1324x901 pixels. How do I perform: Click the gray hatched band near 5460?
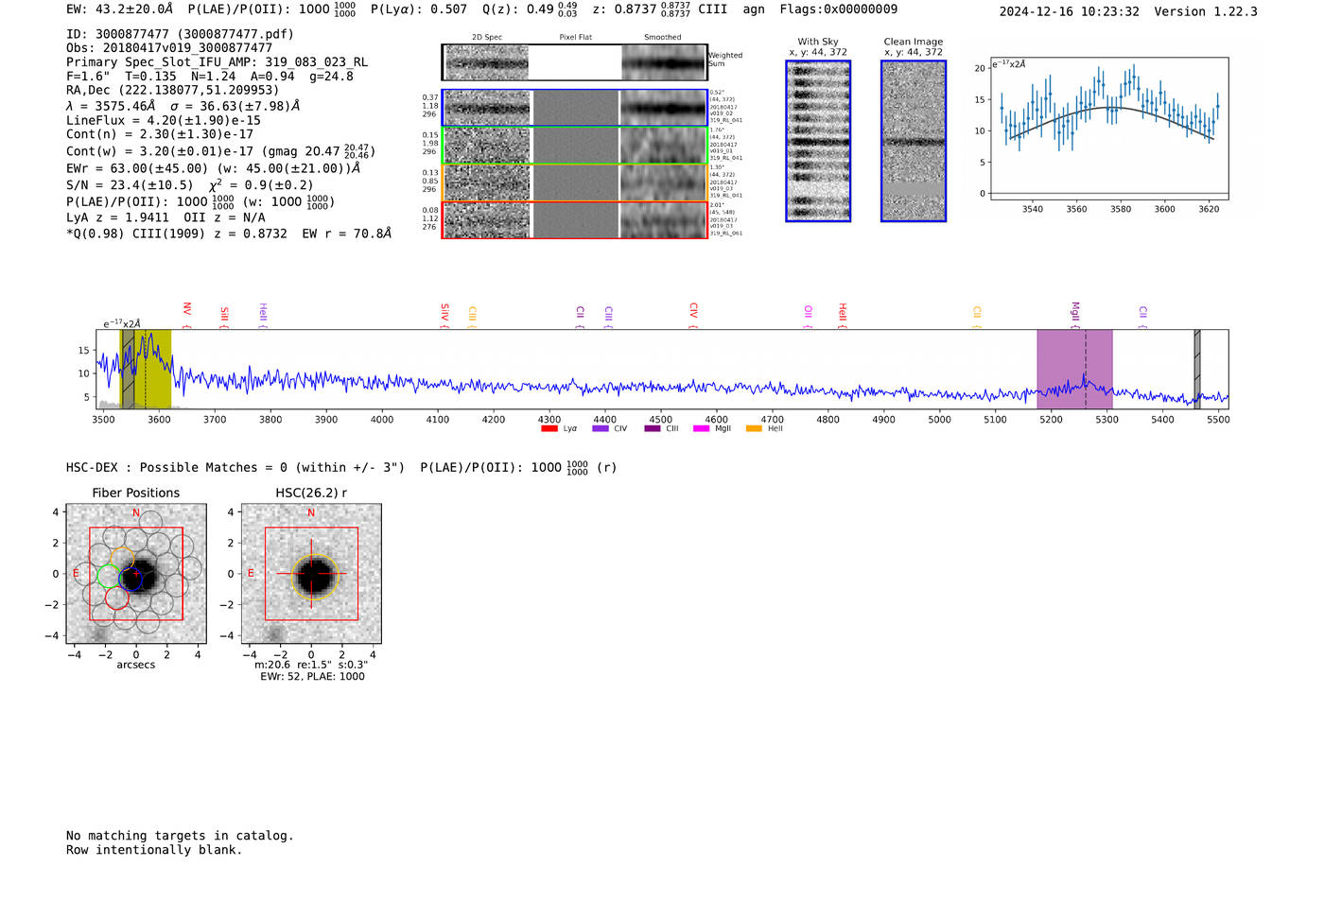(1197, 369)
